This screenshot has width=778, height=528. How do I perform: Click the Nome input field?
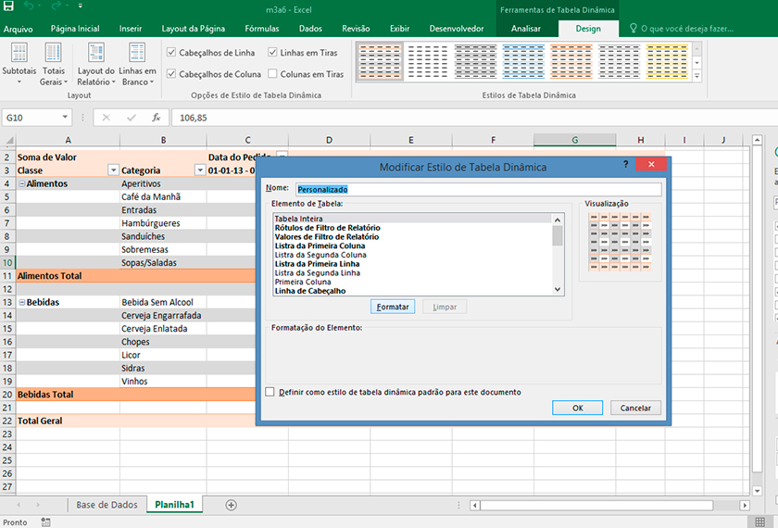(x=478, y=189)
